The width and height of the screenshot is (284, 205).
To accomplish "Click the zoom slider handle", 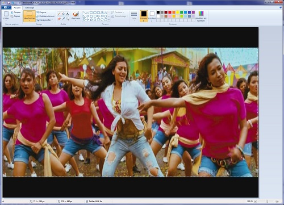I will [x=266, y=202].
